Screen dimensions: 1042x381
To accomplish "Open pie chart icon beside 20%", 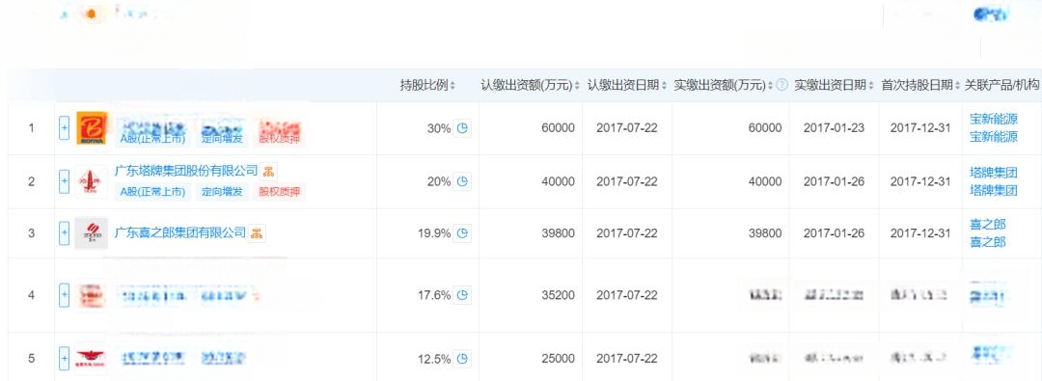I will click(x=462, y=181).
